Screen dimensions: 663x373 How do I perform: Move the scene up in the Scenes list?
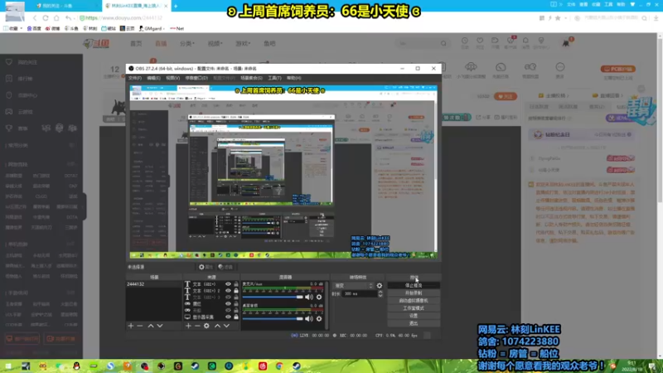coord(151,326)
